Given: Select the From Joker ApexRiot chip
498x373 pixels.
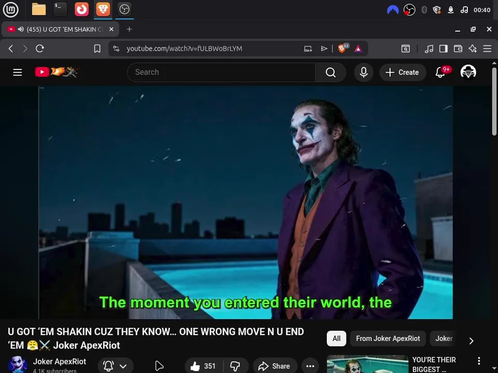Looking at the screenshot, I should coord(388,338).
